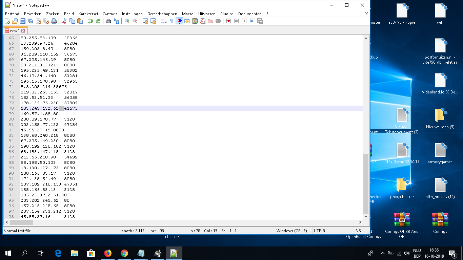463x260 pixels.
Task: Click the Copy toolbar icon
Action: (x=72, y=21)
